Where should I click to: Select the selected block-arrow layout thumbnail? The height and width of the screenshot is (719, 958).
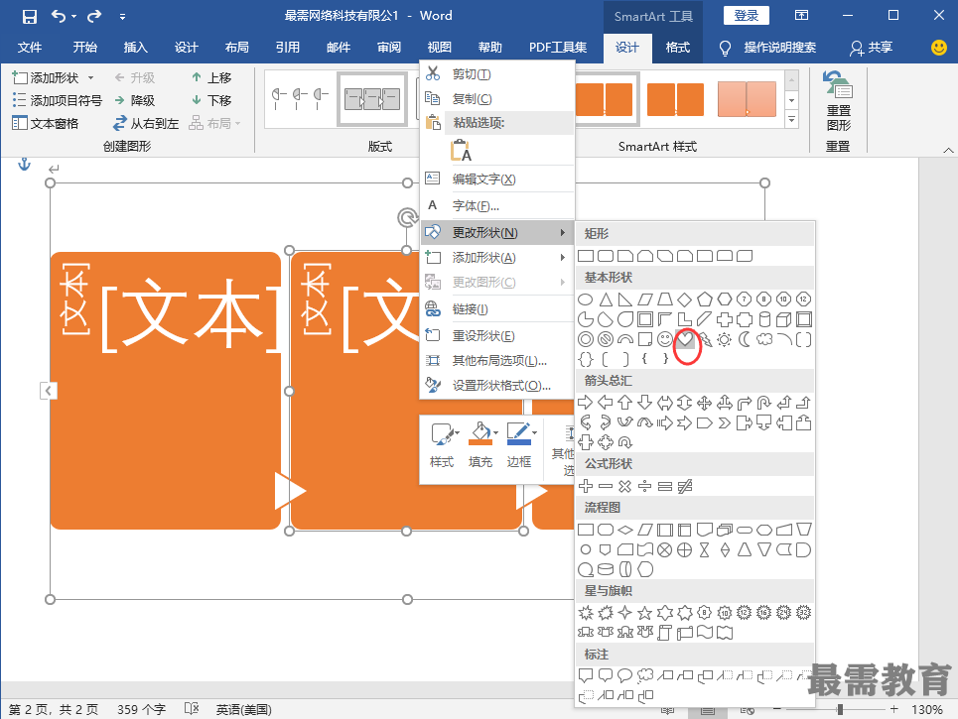[372, 99]
